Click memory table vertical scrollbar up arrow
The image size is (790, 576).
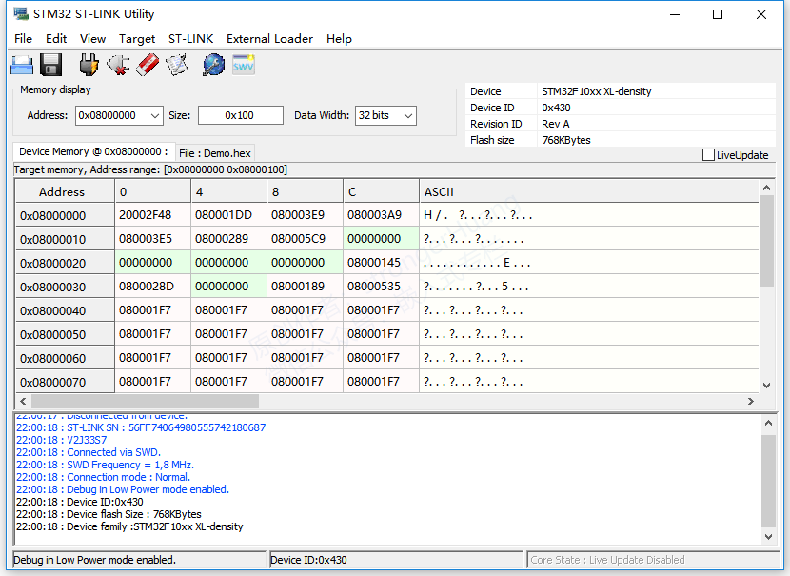[x=766, y=188]
